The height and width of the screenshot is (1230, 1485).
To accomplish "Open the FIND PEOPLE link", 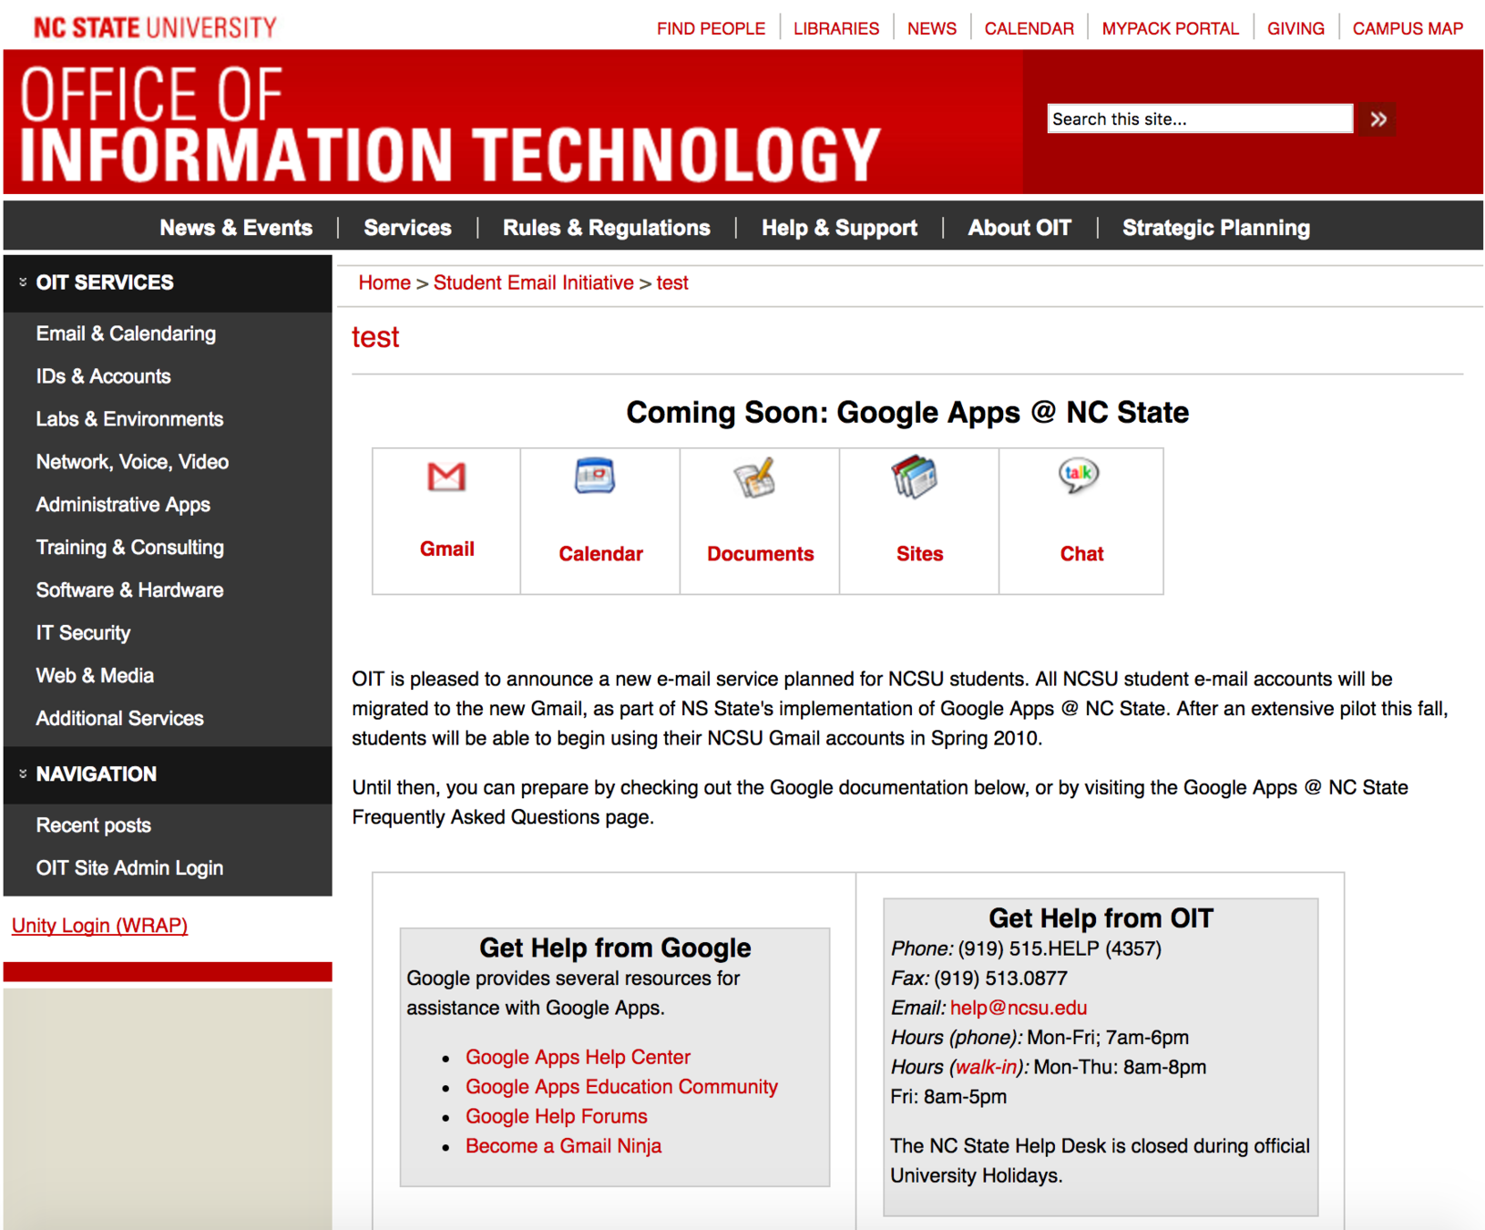I will (x=711, y=28).
